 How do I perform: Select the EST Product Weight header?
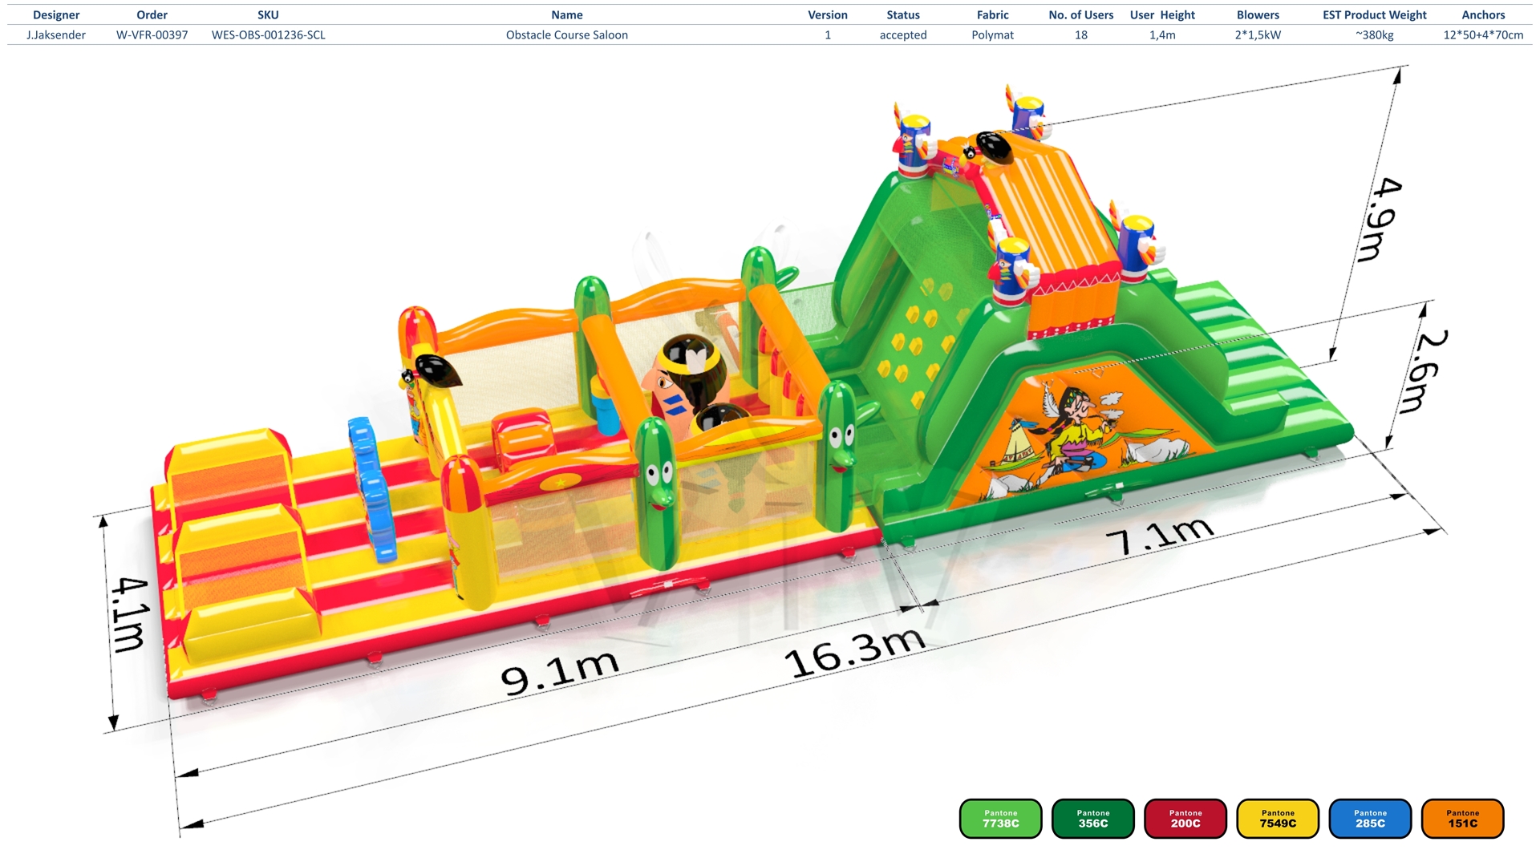point(1375,15)
